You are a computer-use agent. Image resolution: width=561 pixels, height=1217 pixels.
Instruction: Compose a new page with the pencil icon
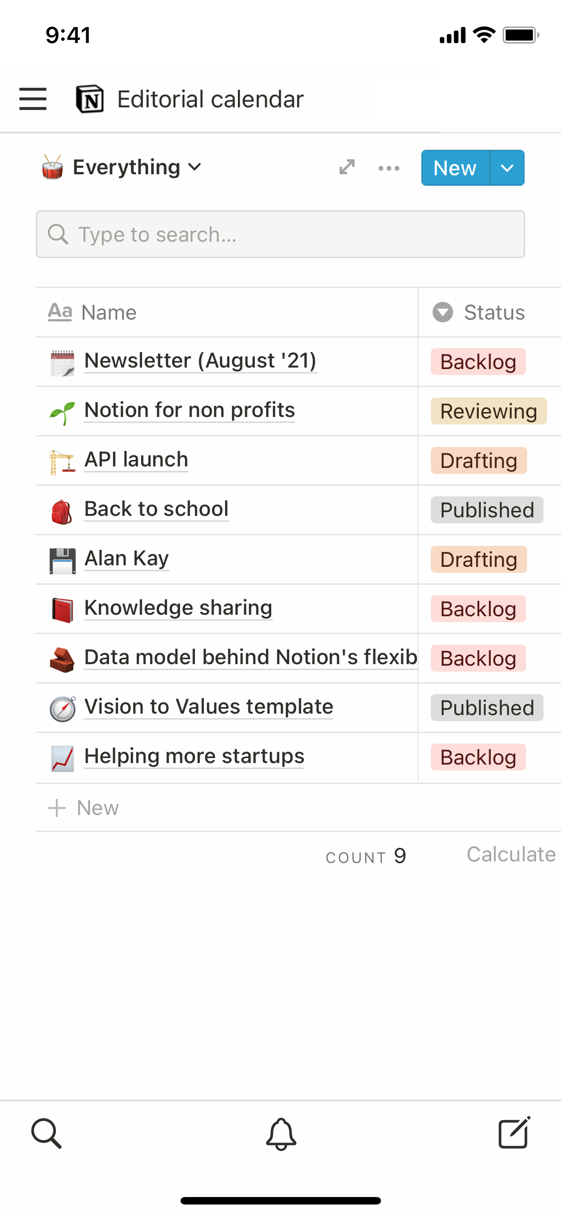(514, 1133)
